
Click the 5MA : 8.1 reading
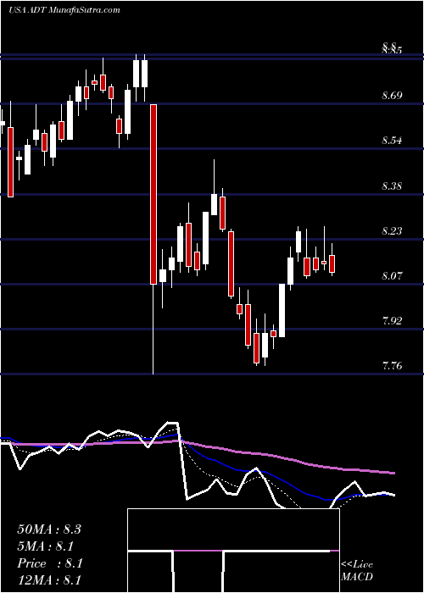coord(46,546)
